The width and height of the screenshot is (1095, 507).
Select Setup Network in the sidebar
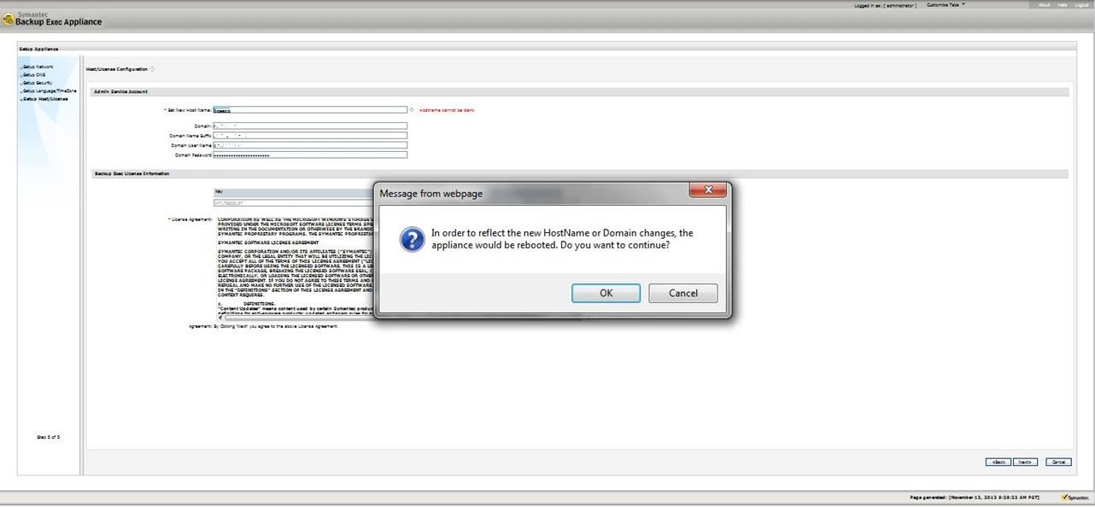click(x=38, y=67)
